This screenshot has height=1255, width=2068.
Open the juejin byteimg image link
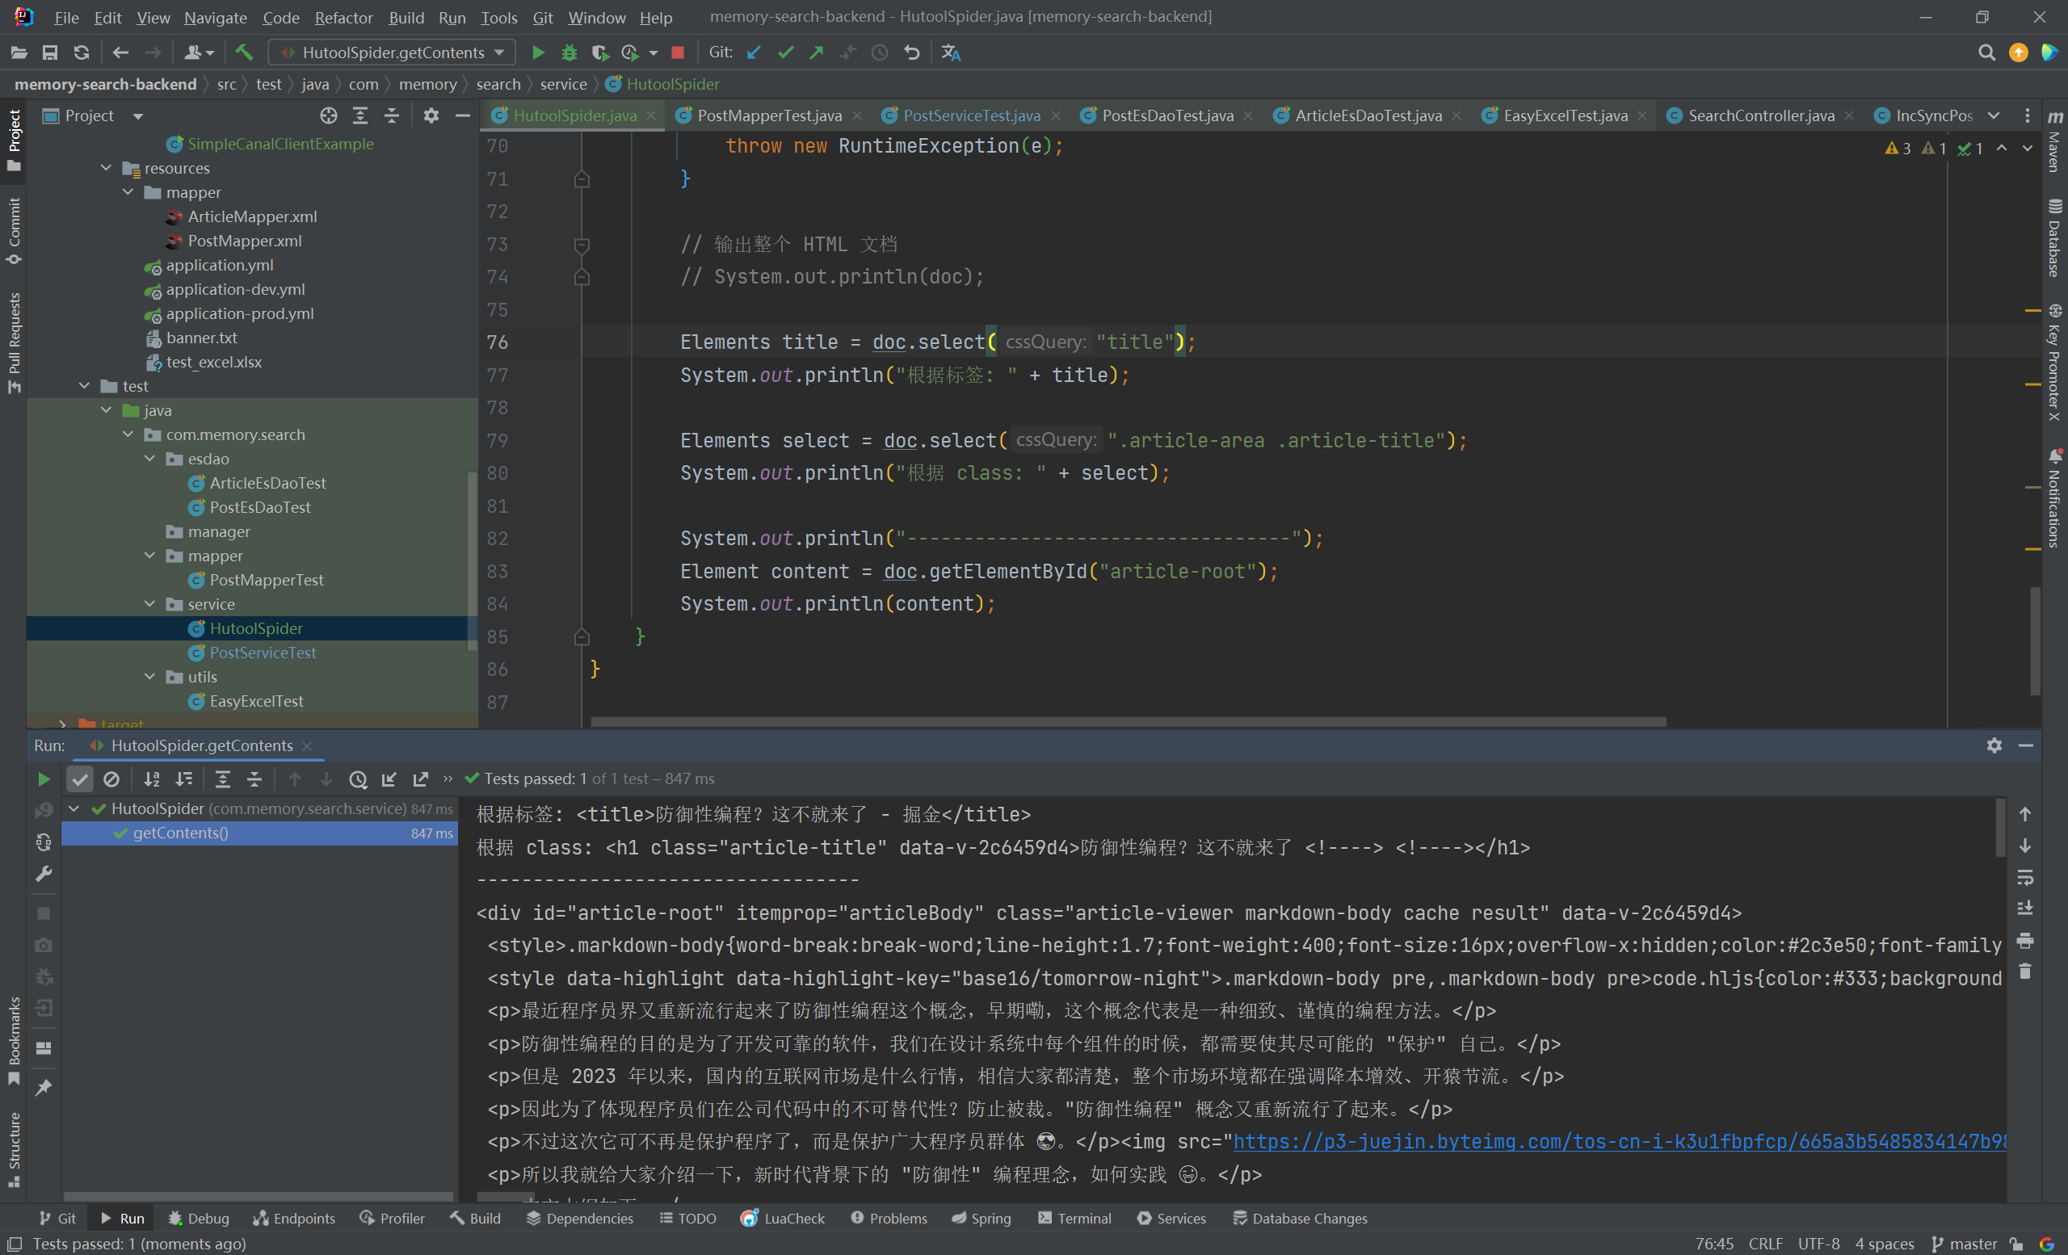pyautogui.click(x=1619, y=1142)
